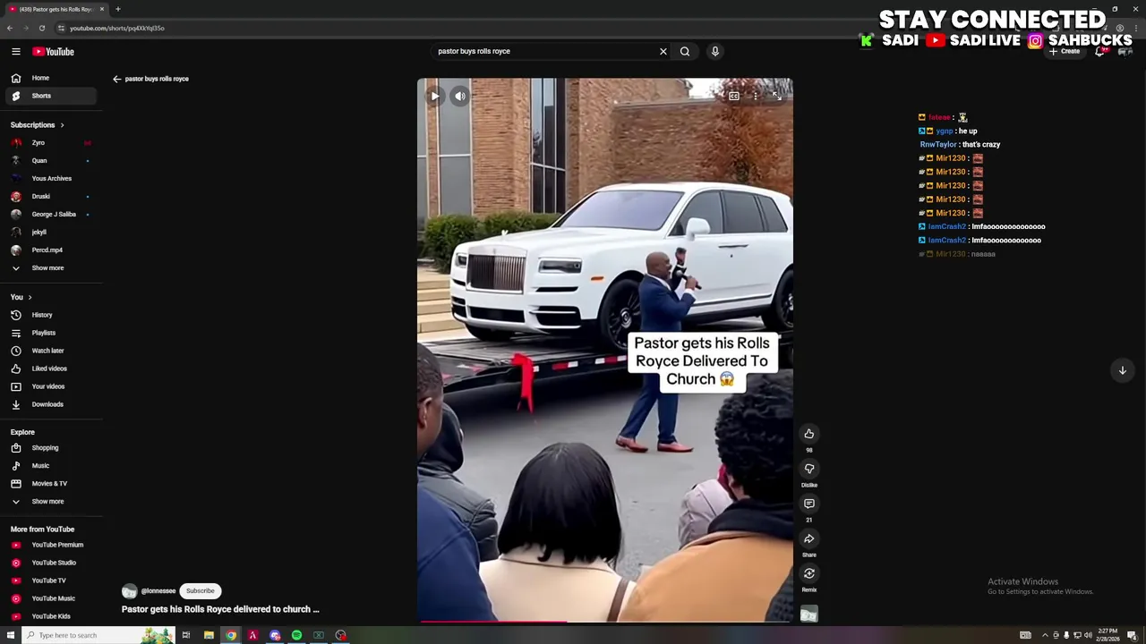
Task: Open the comments on this Short
Action: click(x=809, y=504)
